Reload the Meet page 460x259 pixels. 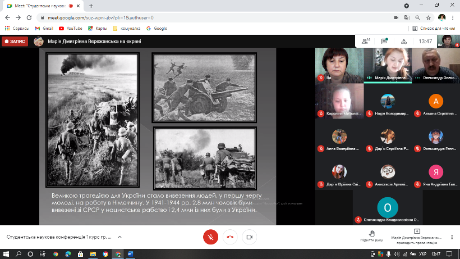tap(29, 17)
